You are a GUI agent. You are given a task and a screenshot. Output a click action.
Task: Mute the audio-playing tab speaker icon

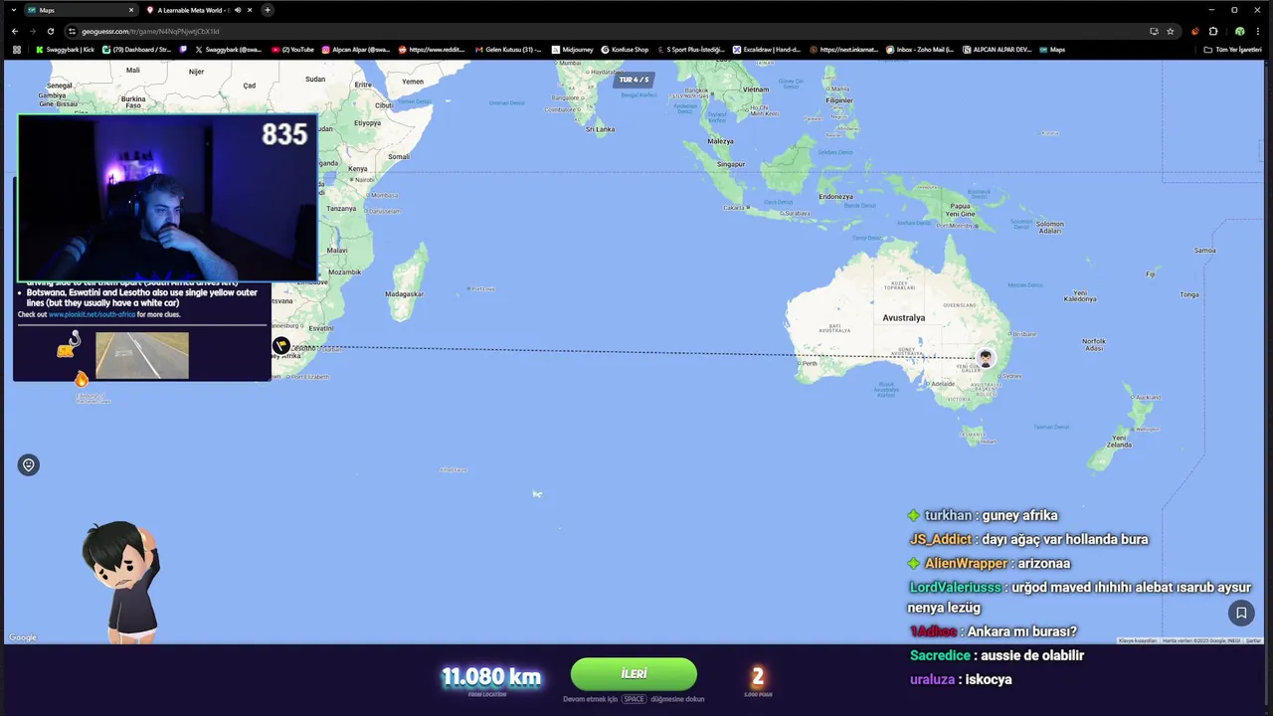pyautogui.click(x=237, y=10)
